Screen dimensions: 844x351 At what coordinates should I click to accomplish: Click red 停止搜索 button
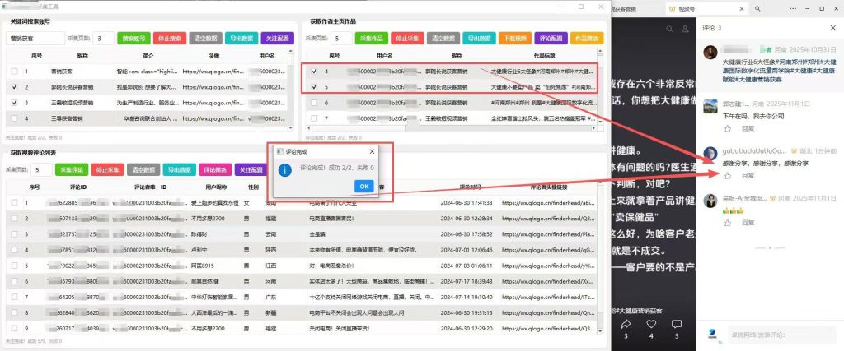click(170, 38)
